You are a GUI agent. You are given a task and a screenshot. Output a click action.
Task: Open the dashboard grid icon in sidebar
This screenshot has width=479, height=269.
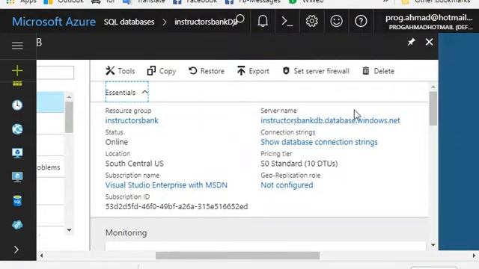(x=17, y=84)
